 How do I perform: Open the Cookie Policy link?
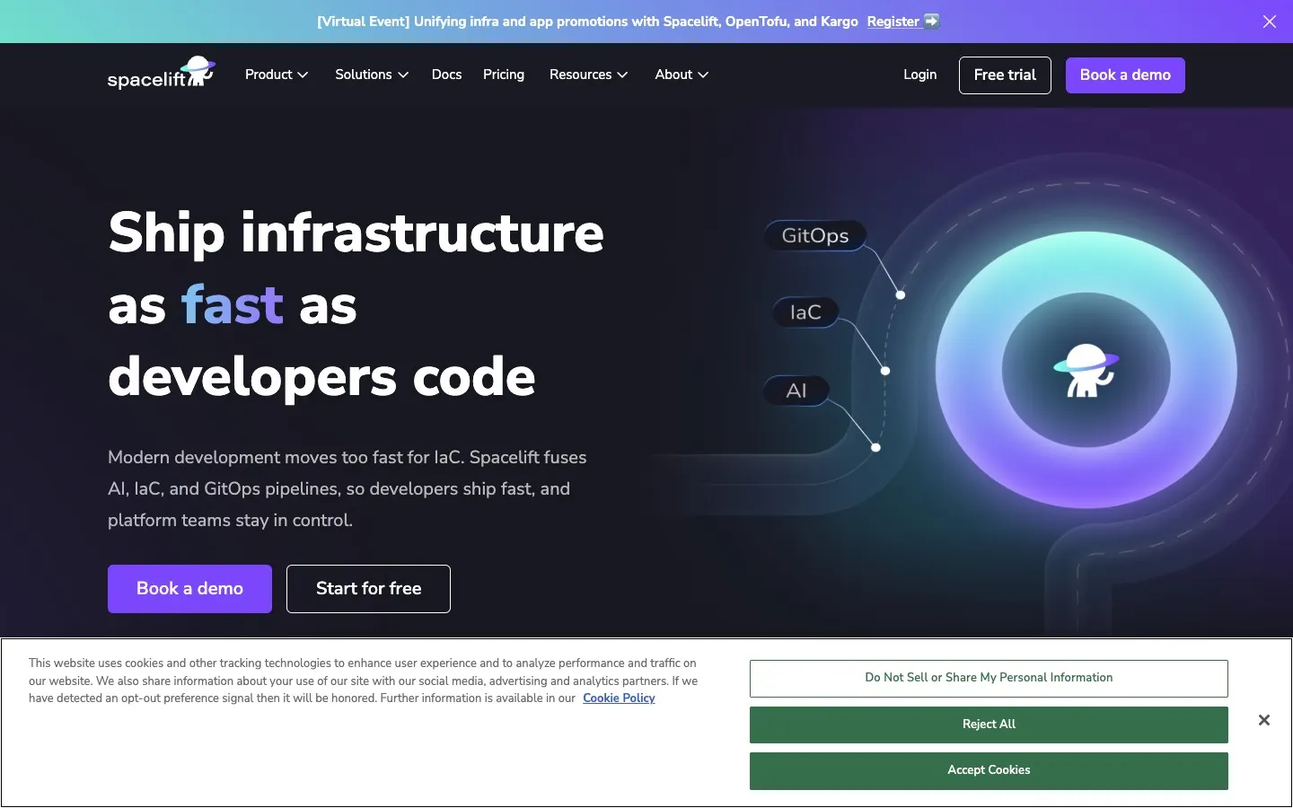619,698
